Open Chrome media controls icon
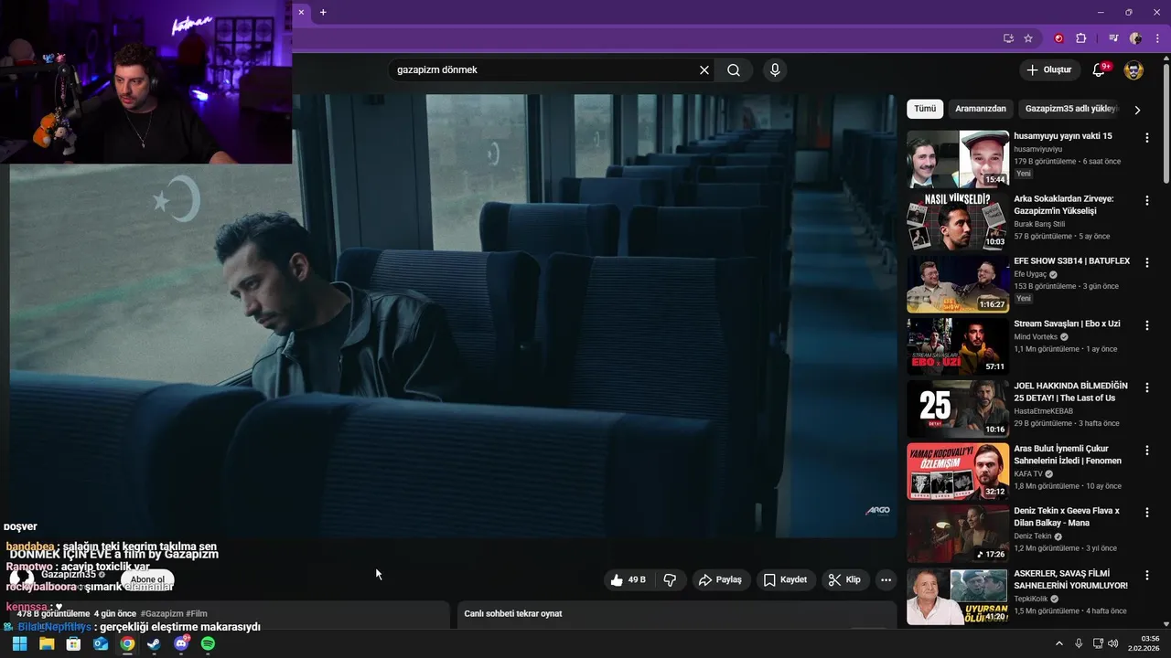This screenshot has height=658, width=1171. tap(1113, 38)
